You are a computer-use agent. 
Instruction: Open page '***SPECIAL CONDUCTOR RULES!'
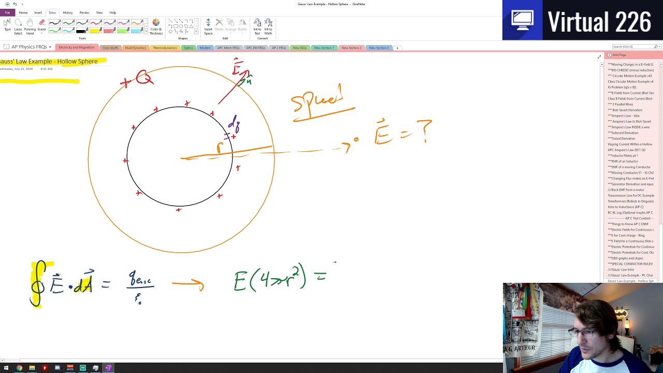tap(631, 264)
